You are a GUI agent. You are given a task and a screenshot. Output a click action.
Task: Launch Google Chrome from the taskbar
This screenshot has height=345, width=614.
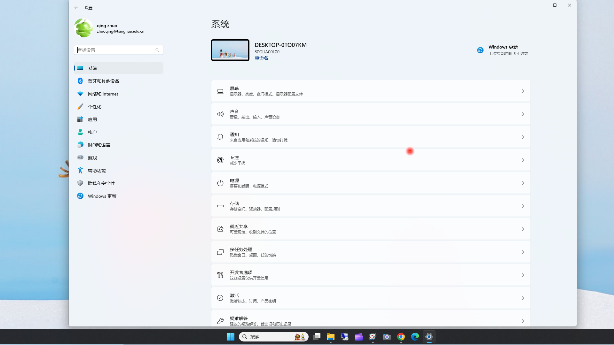(x=401, y=337)
